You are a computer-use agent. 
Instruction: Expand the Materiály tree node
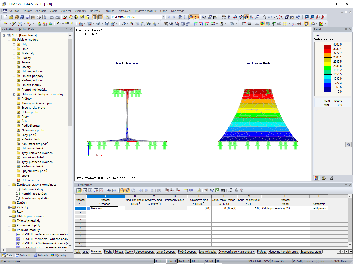click(x=14, y=53)
